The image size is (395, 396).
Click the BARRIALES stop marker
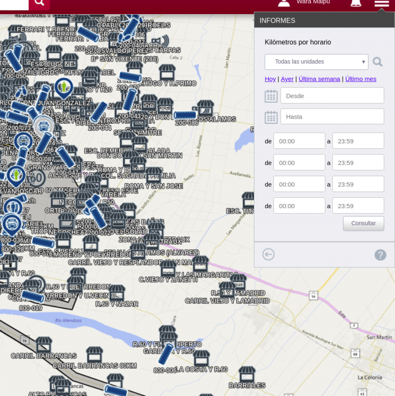(x=247, y=374)
